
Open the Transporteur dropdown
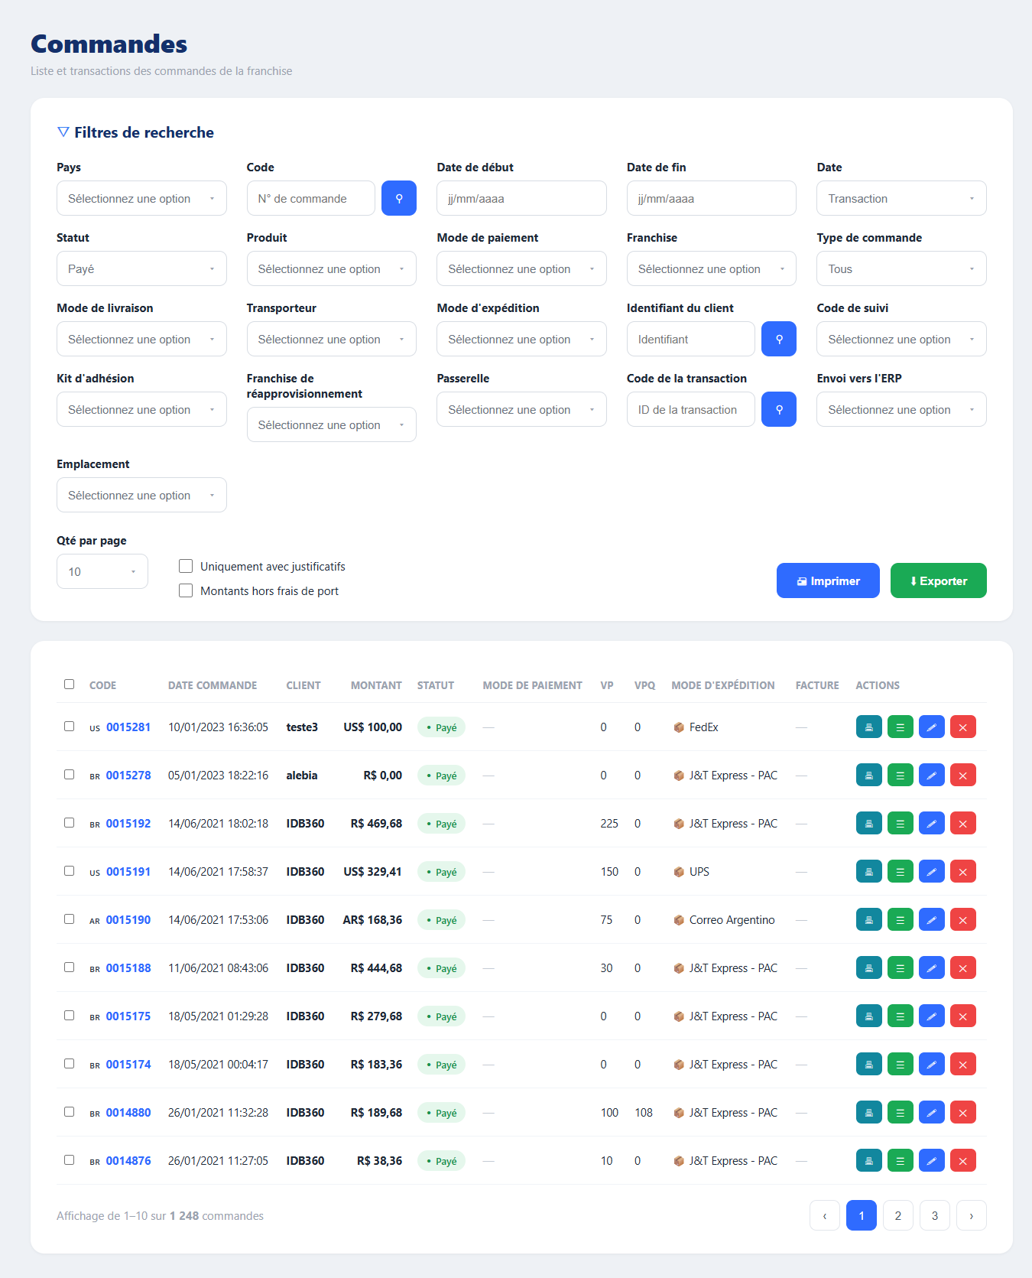[x=331, y=339]
